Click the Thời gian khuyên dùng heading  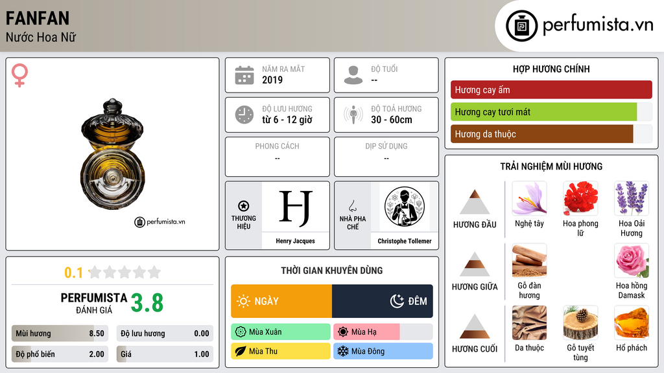[x=332, y=271]
